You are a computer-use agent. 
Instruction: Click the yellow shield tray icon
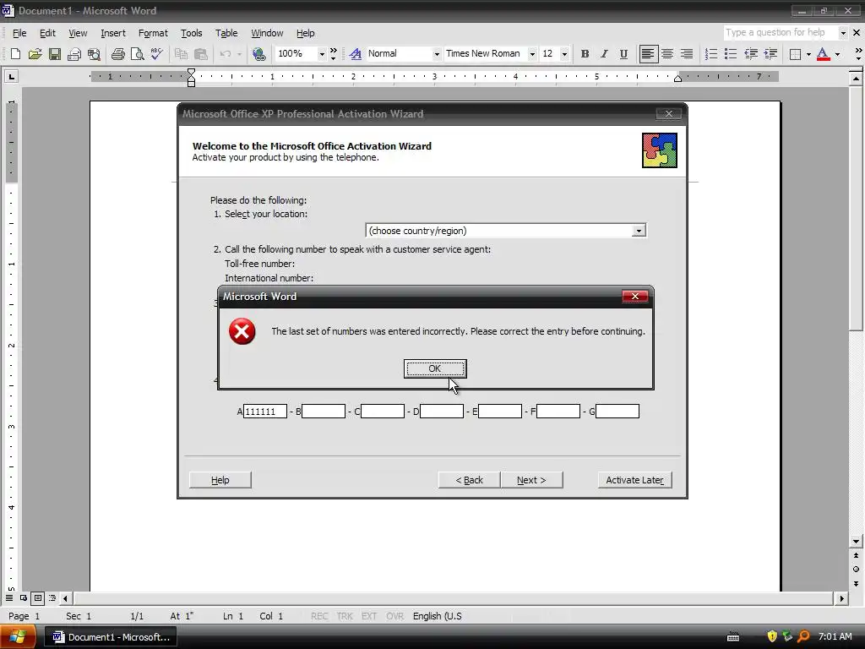pos(772,636)
